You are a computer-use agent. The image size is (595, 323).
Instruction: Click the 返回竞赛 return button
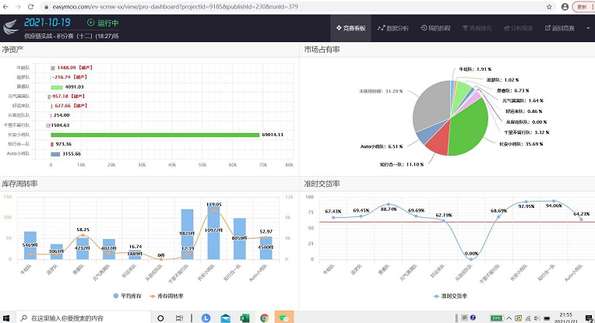coord(558,28)
